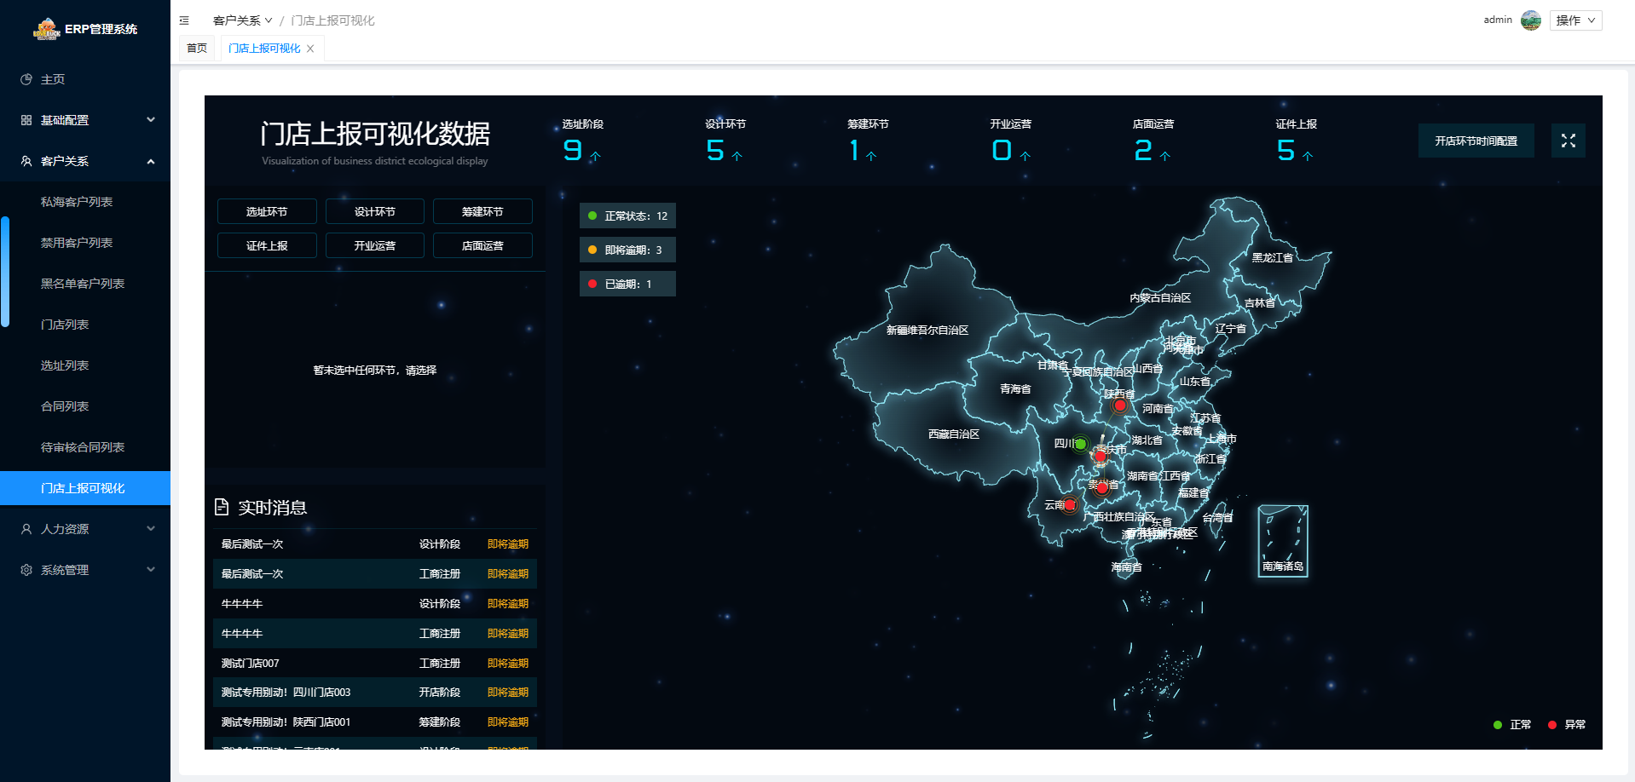Filter by 即将逾期: 3 status
Screen dimensions: 1635x782
[627, 250]
